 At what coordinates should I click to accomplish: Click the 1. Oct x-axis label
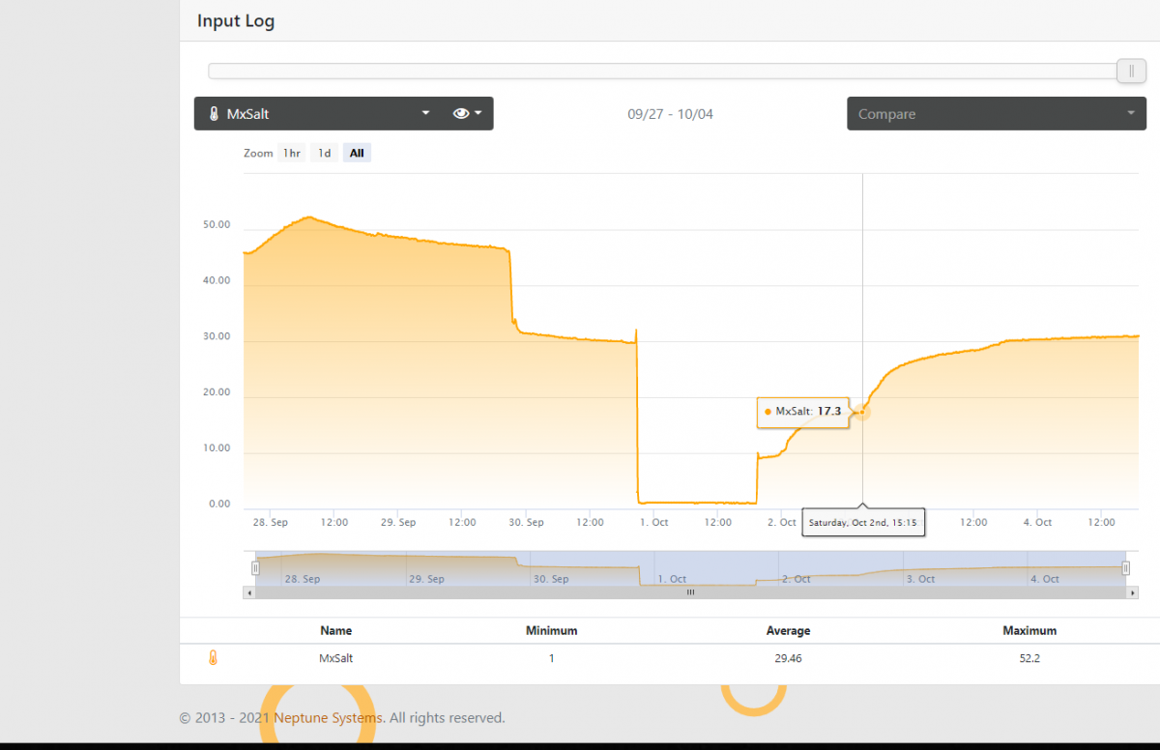pyautogui.click(x=653, y=522)
